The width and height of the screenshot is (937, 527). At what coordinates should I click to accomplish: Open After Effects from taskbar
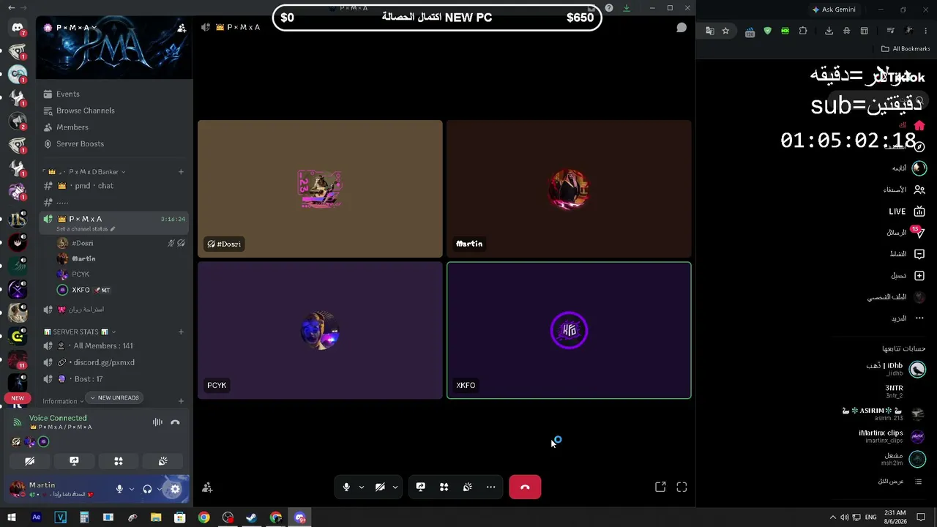(37, 517)
